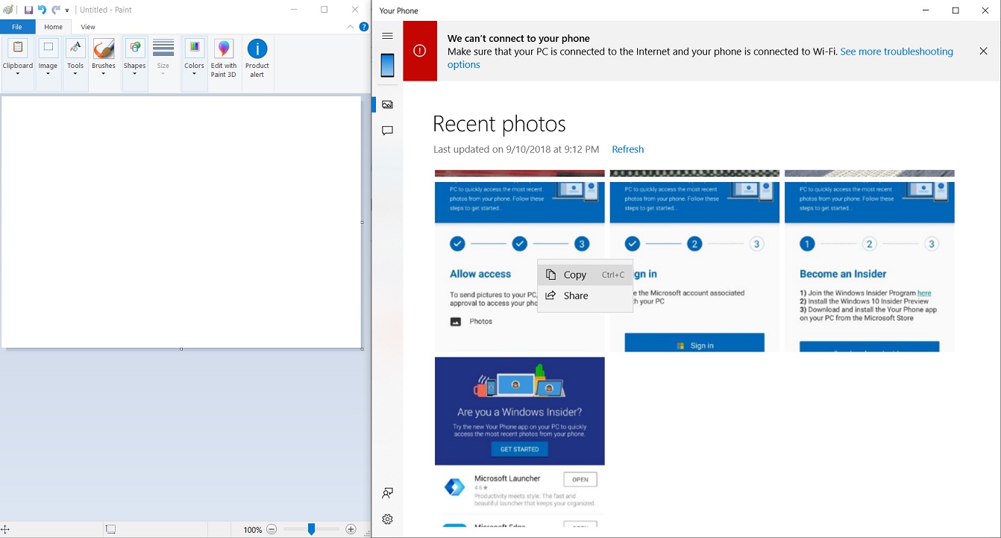Collapse the Paint ribbon with the chevron
Image resolution: width=1001 pixels, height=538 pixels.
point(350,26)
